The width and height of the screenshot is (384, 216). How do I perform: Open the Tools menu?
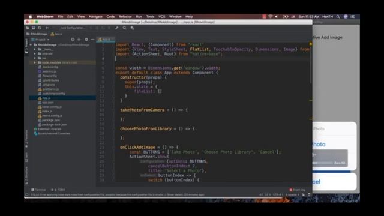pyautogui.click(x=150, y=17)
